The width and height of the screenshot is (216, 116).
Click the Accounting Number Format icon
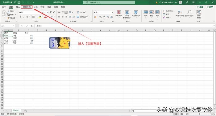(x=95, y=17)
